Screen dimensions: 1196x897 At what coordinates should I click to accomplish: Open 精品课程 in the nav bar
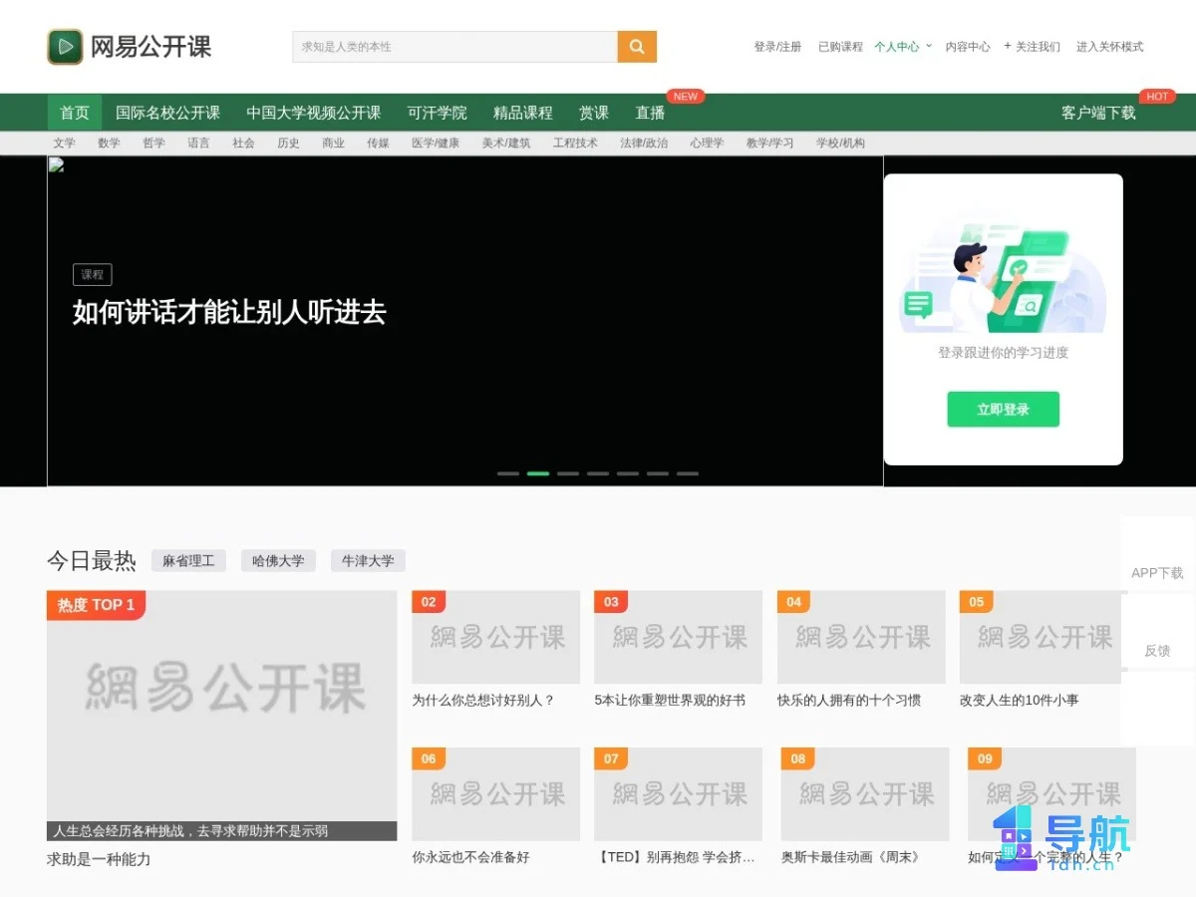(x=522, y=113)
